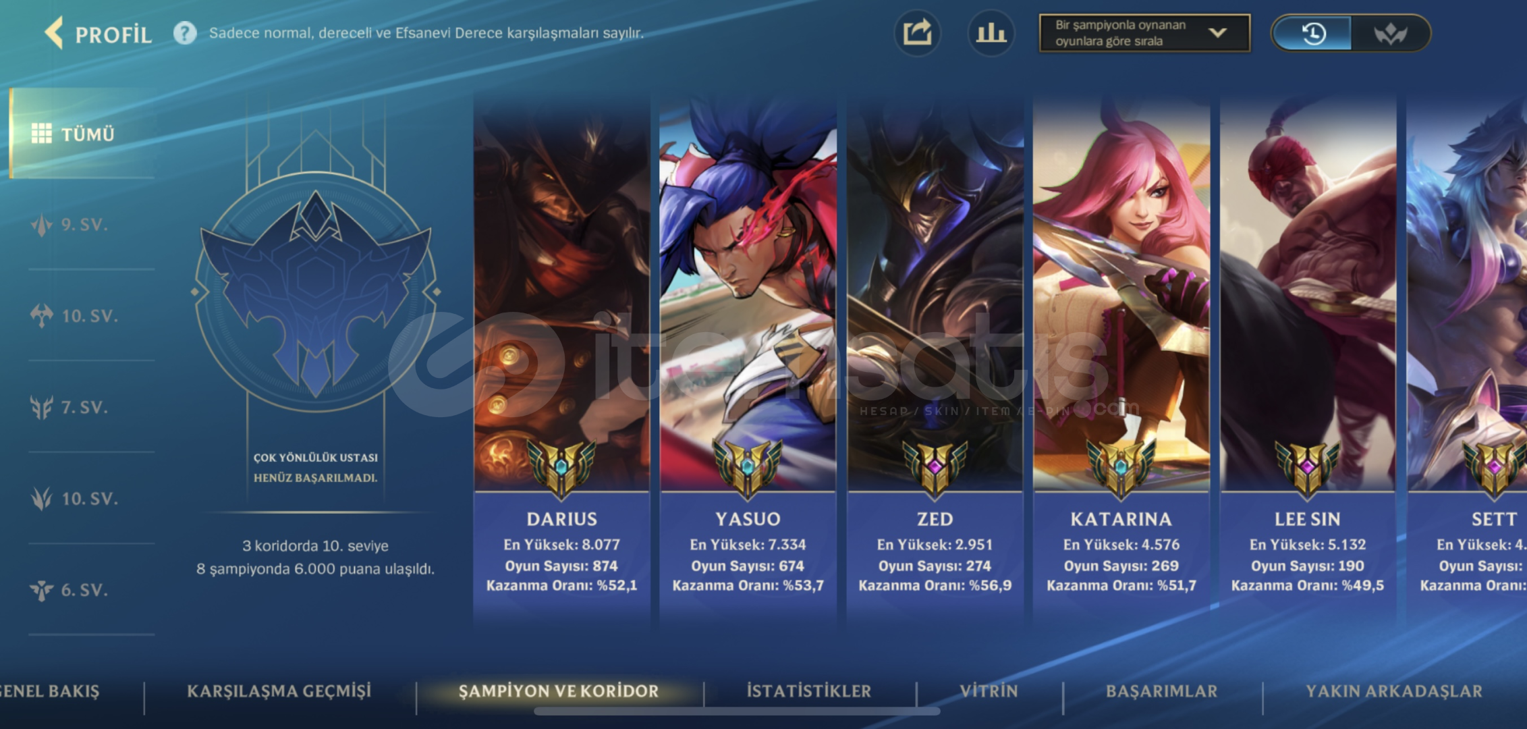Screen dimensions: 1527x729
Task: Switch to the İSTATİSTİKLER tab
Action: coord(809,691)
